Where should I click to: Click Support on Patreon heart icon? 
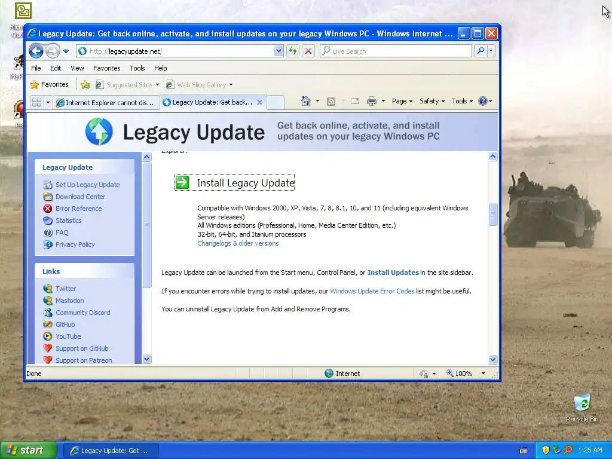pos(48,360)
